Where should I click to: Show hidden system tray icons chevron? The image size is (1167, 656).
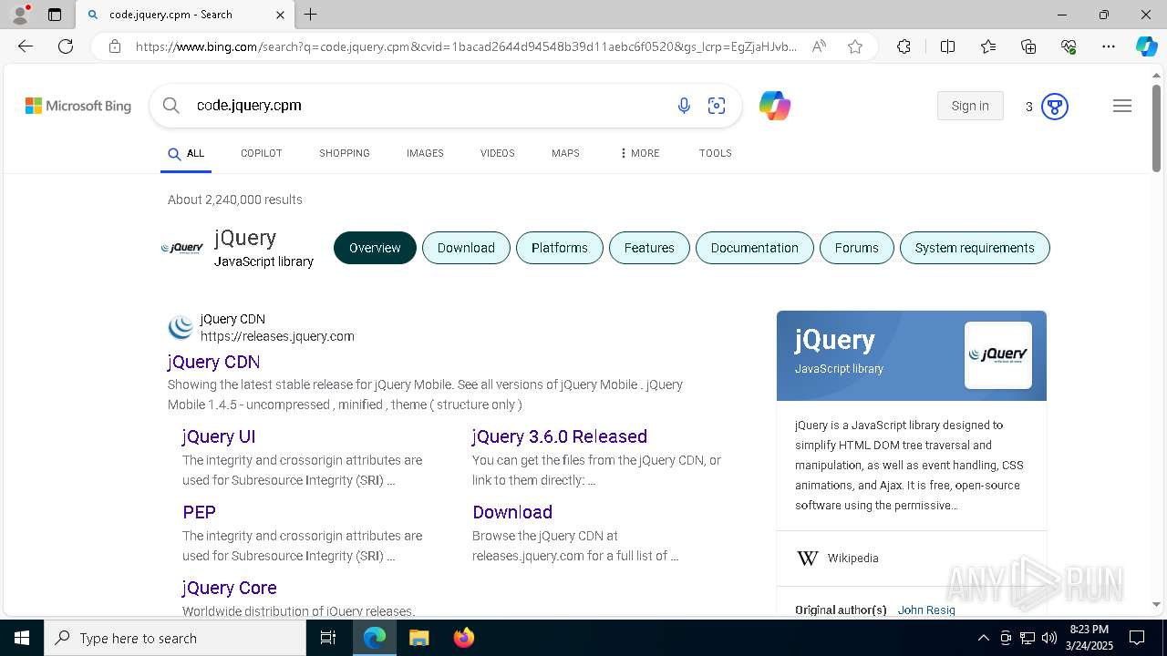pyautogui.click(x=984, y=638)
